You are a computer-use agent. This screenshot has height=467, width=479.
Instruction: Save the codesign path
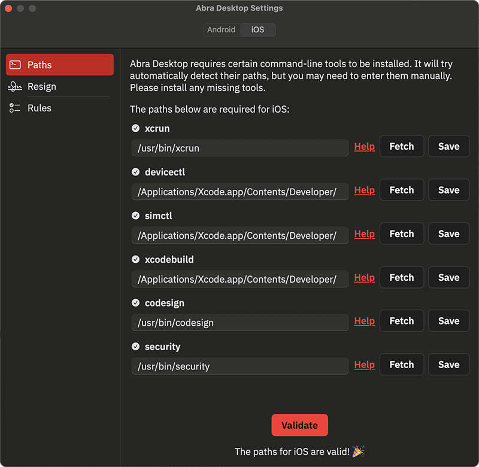pyautogui.click(x=448, y=321)
